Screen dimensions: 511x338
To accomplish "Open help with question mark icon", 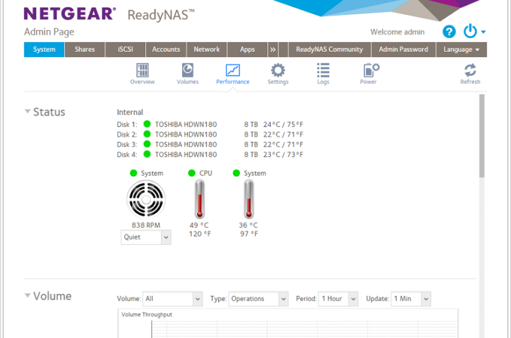I will (449, 31).
